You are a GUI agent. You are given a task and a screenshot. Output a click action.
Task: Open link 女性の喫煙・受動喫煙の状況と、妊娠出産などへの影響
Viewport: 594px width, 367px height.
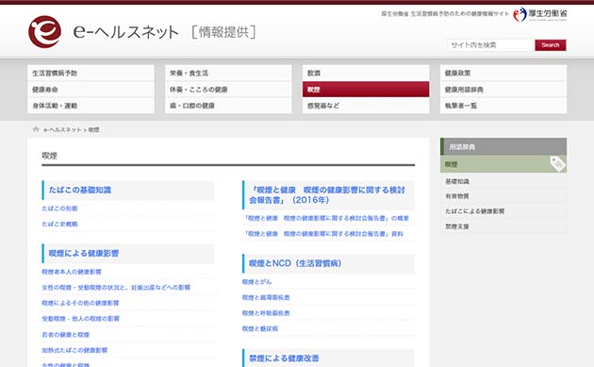pos(116,288)
